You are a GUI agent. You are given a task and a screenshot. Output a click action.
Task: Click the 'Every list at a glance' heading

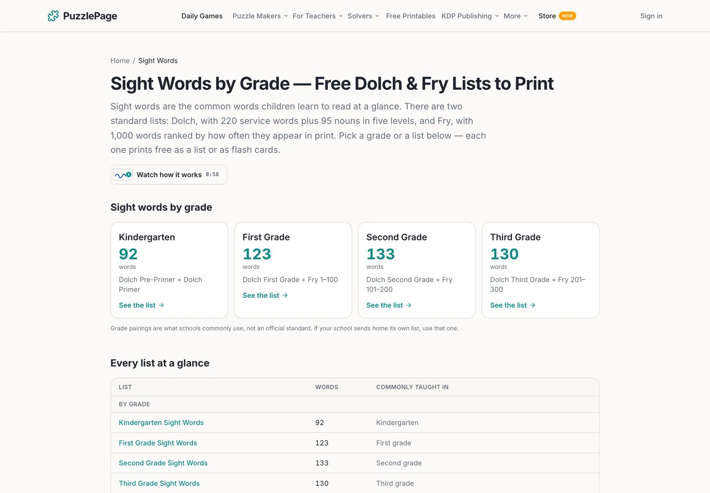pos(160,363)
